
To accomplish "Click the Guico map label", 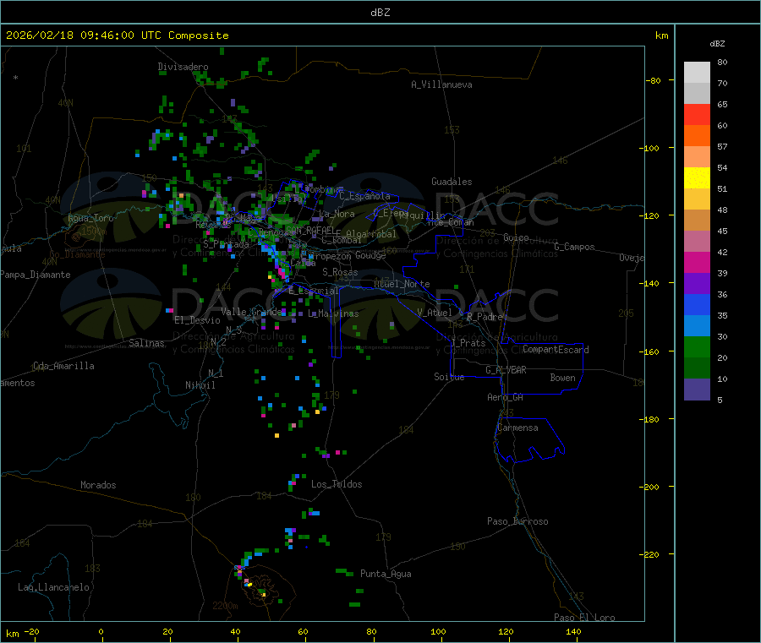I will 516,237.
